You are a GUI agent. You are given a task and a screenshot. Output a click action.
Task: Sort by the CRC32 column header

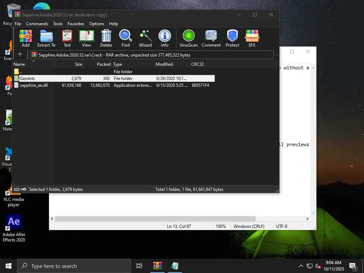tap(202, 64)
